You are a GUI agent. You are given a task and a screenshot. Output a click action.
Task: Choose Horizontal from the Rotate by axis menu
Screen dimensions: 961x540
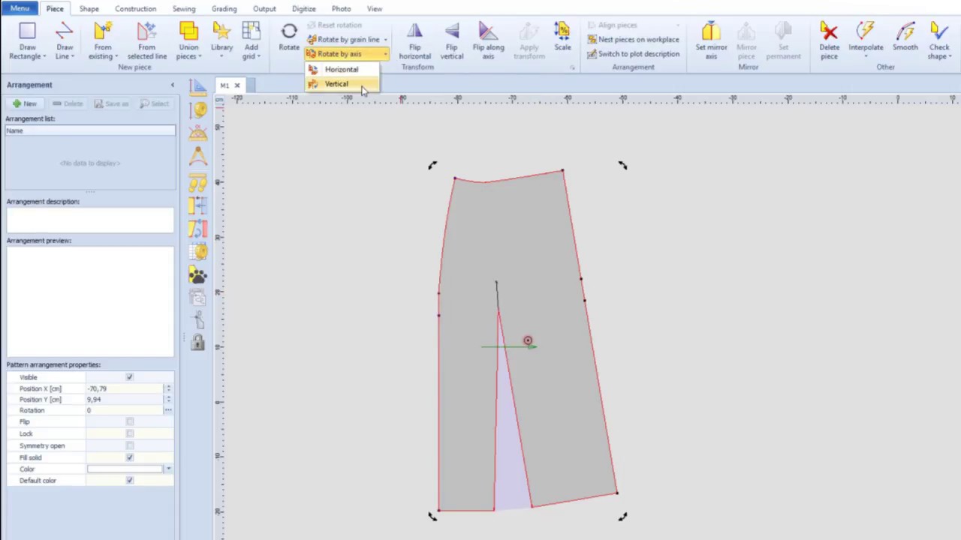click(342, 70)
